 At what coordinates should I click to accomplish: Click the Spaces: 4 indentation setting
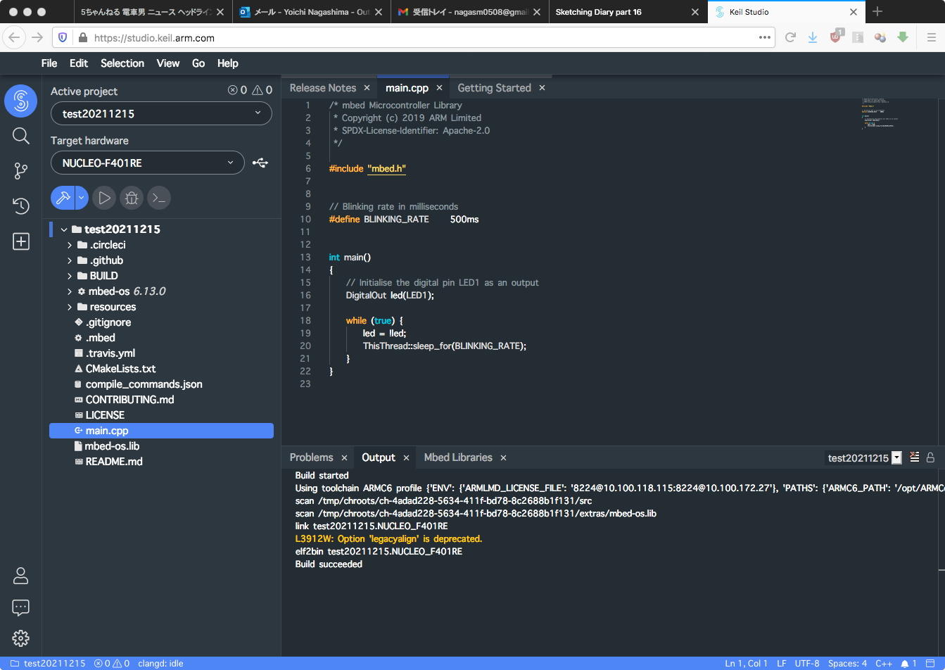[847, 664]
